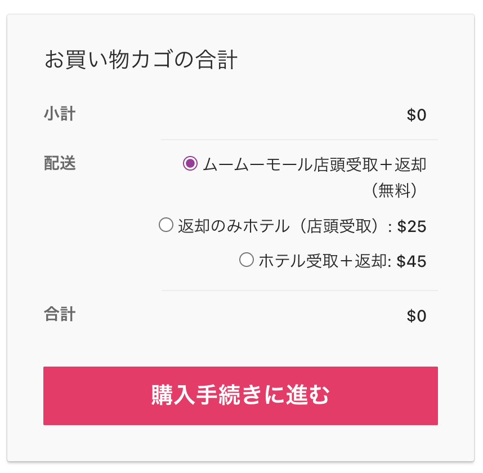This screenshot has width=483, height=473.
Task: Click the $0 amount in the 合計 row
Action: tap(417, 316)
